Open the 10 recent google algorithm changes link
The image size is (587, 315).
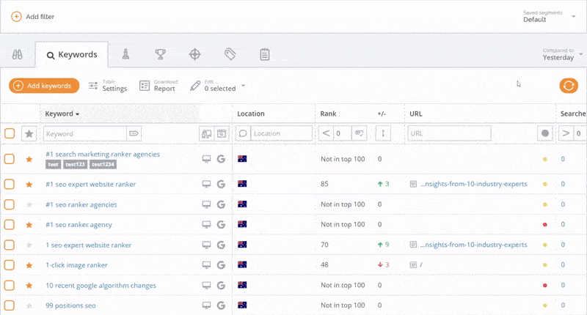pyautogui.click(x=101, y=286)
